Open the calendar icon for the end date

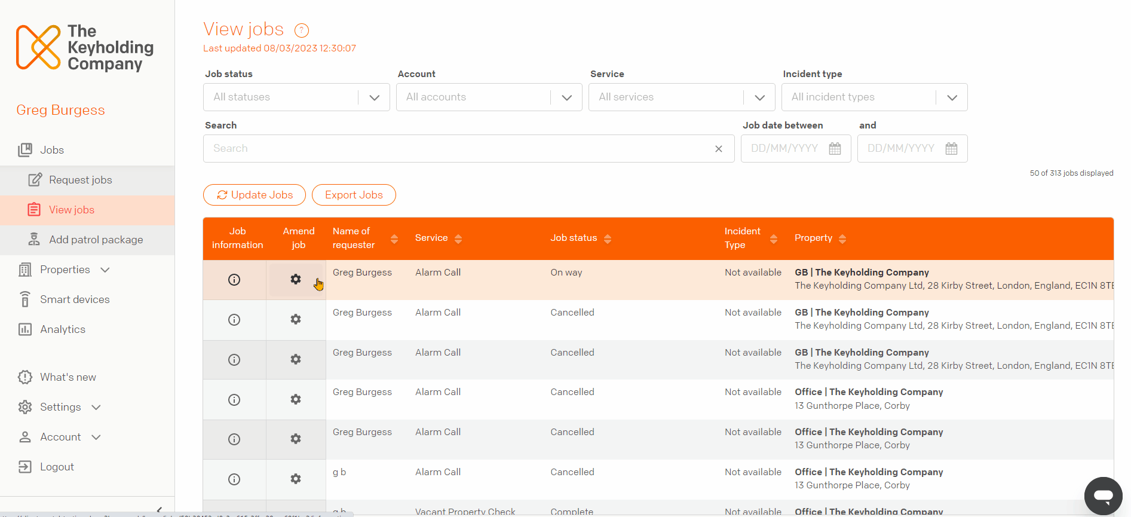951,148
